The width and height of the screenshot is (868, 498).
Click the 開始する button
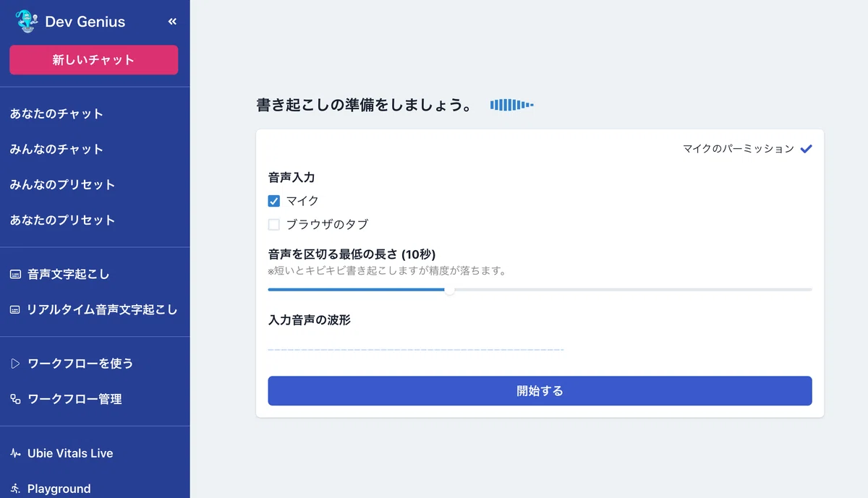(540, 391)
